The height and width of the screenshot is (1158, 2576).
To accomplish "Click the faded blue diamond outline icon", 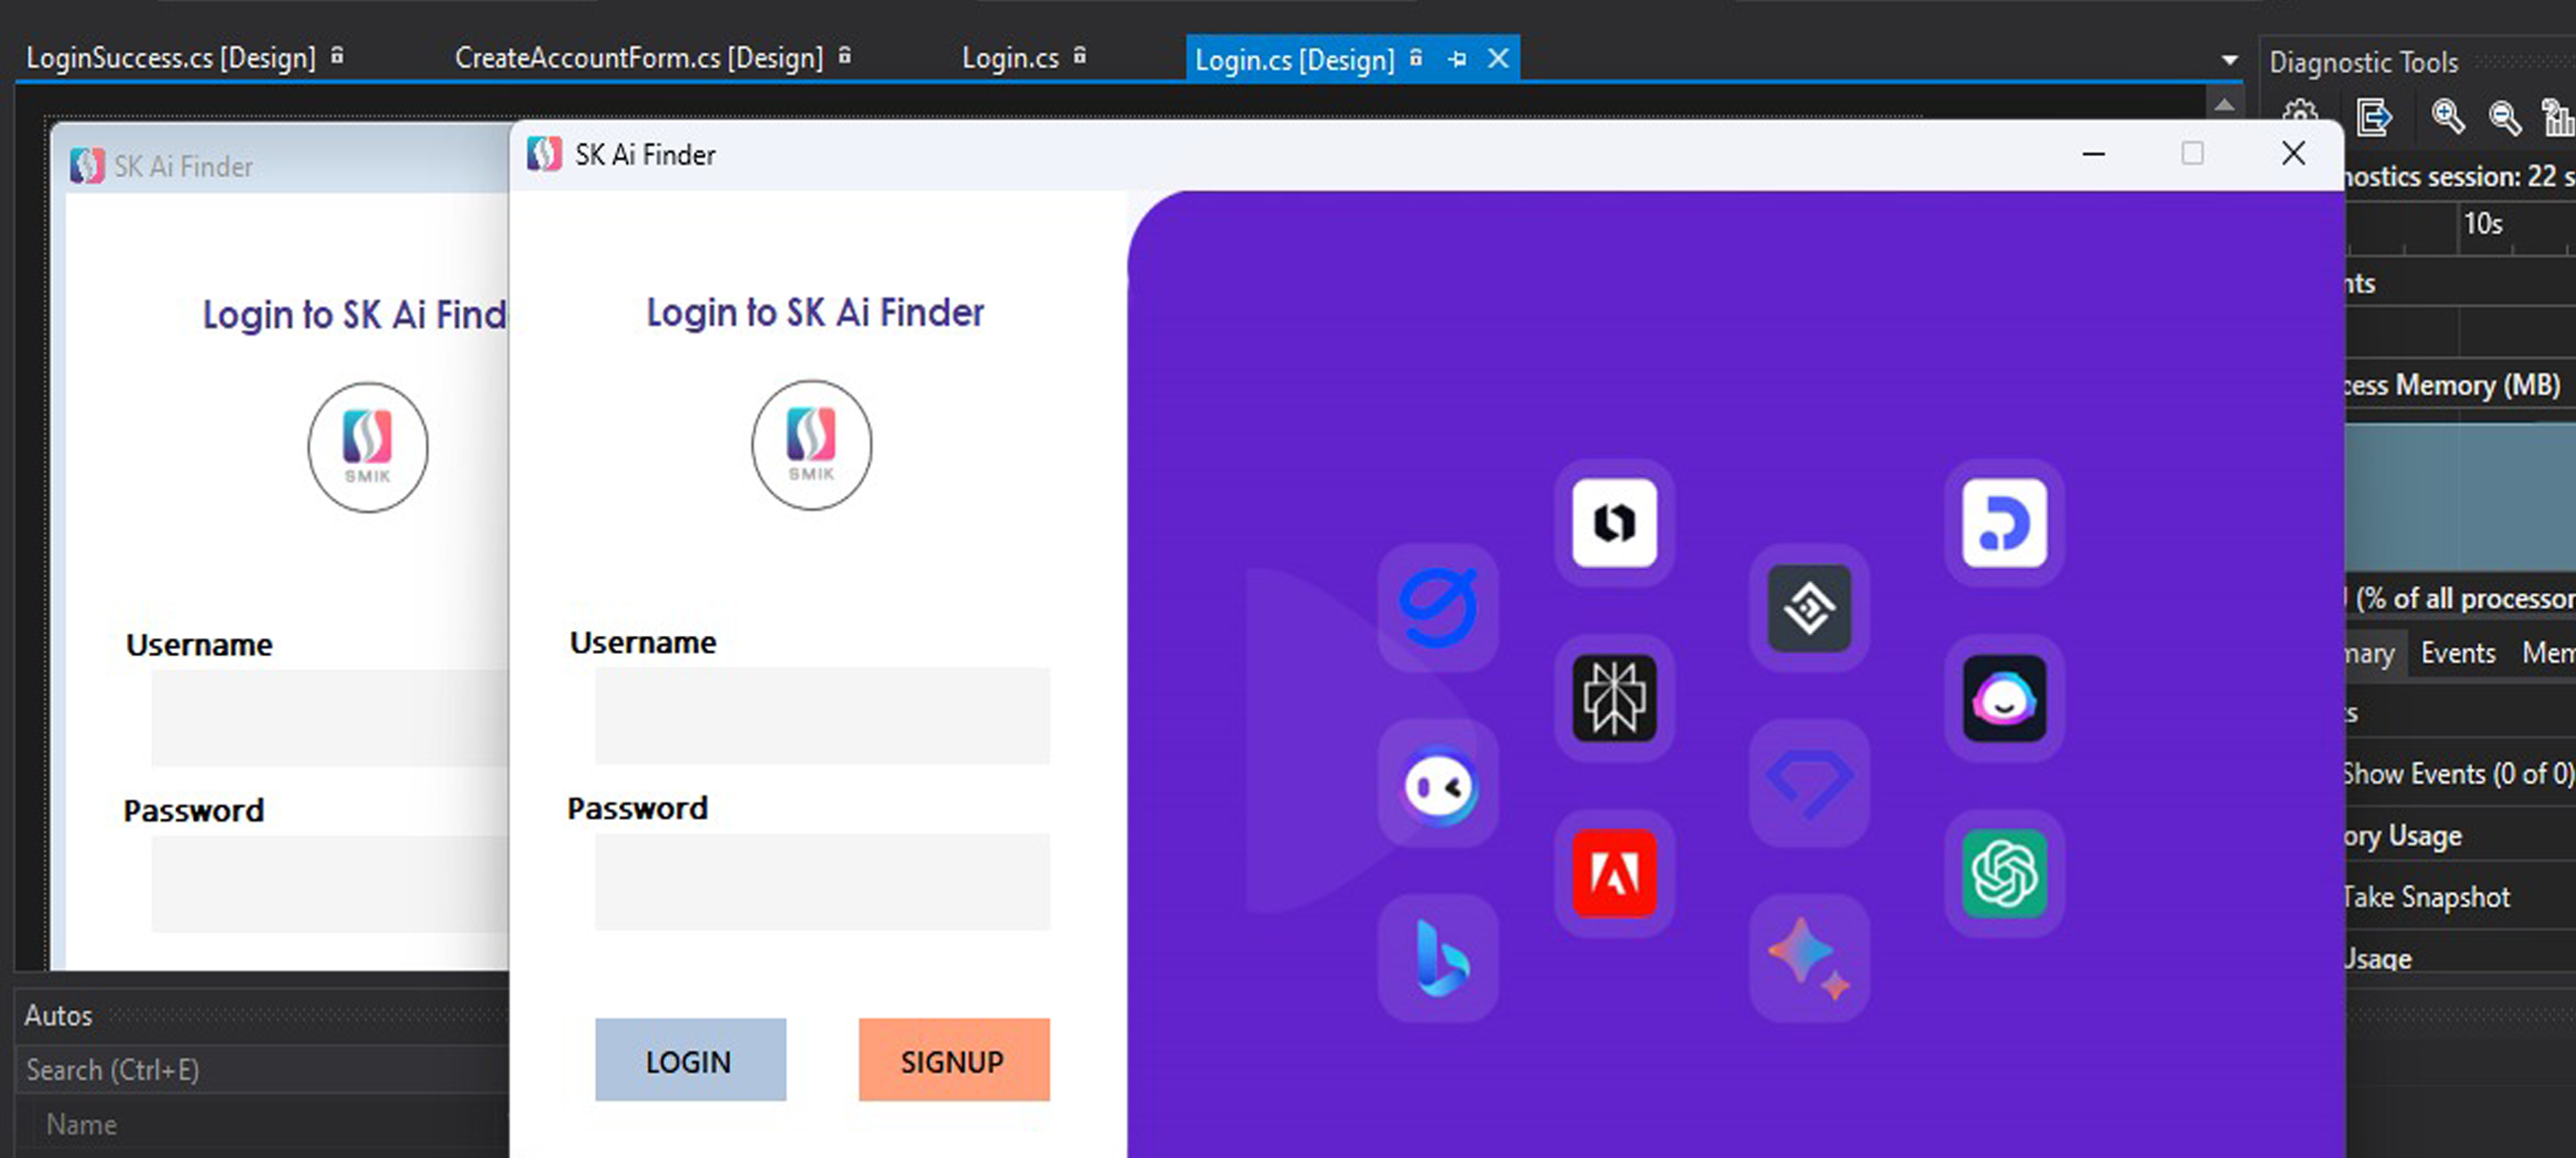I will (x=1809, y=784).
